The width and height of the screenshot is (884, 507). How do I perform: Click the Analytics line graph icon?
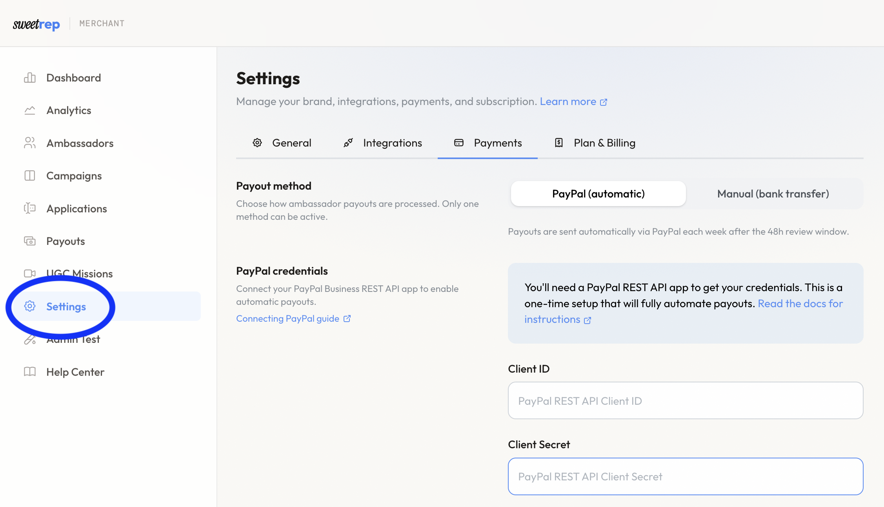tap(30, 110)
